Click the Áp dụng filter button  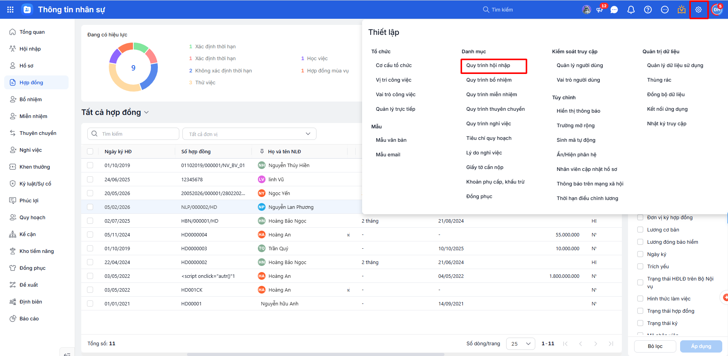701,346
